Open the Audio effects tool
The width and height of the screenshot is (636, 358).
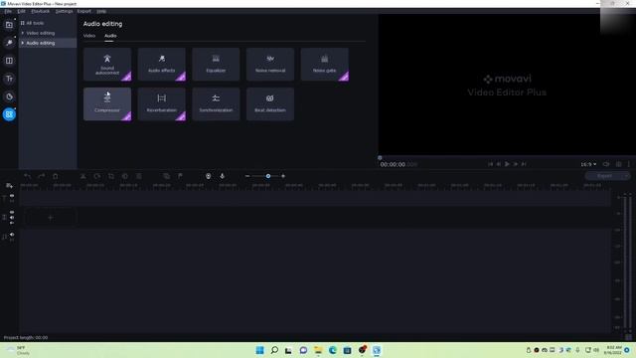(x=161, y=64)
